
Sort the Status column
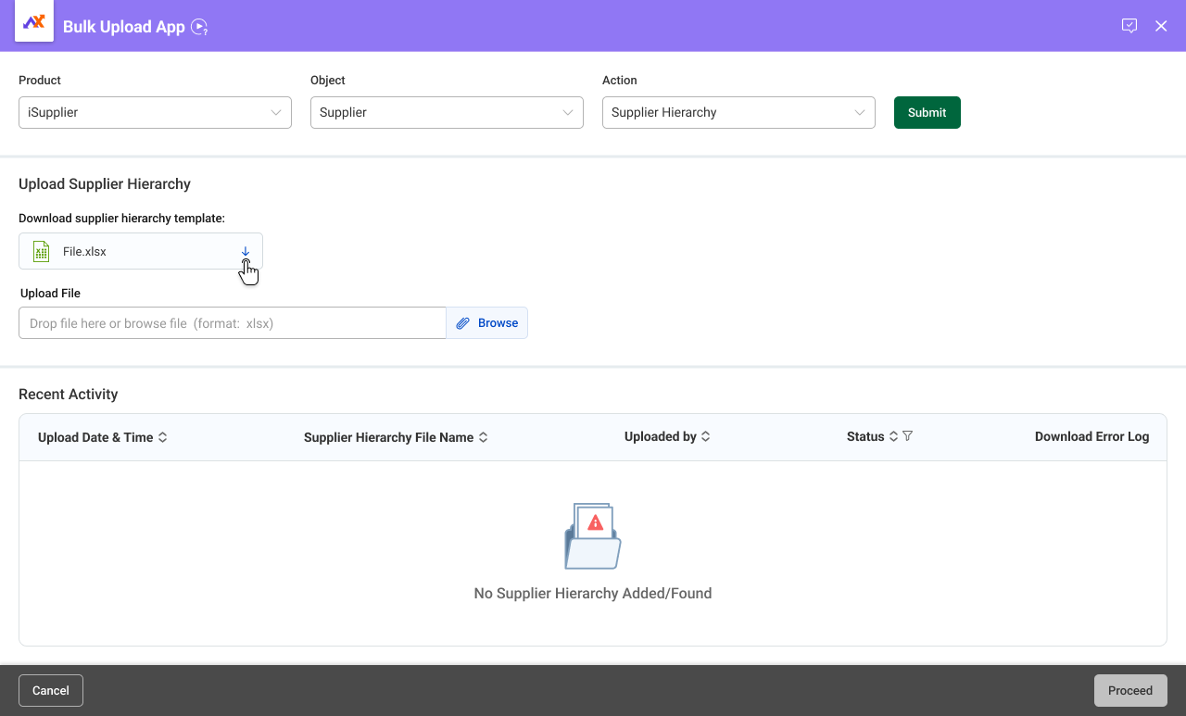pyautogui.click(x=893, y=436)
